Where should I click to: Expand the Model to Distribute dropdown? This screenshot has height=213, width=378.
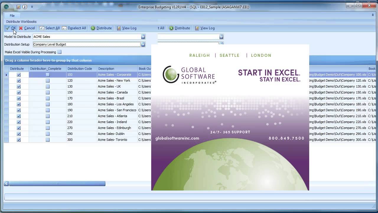coord(143,37)
